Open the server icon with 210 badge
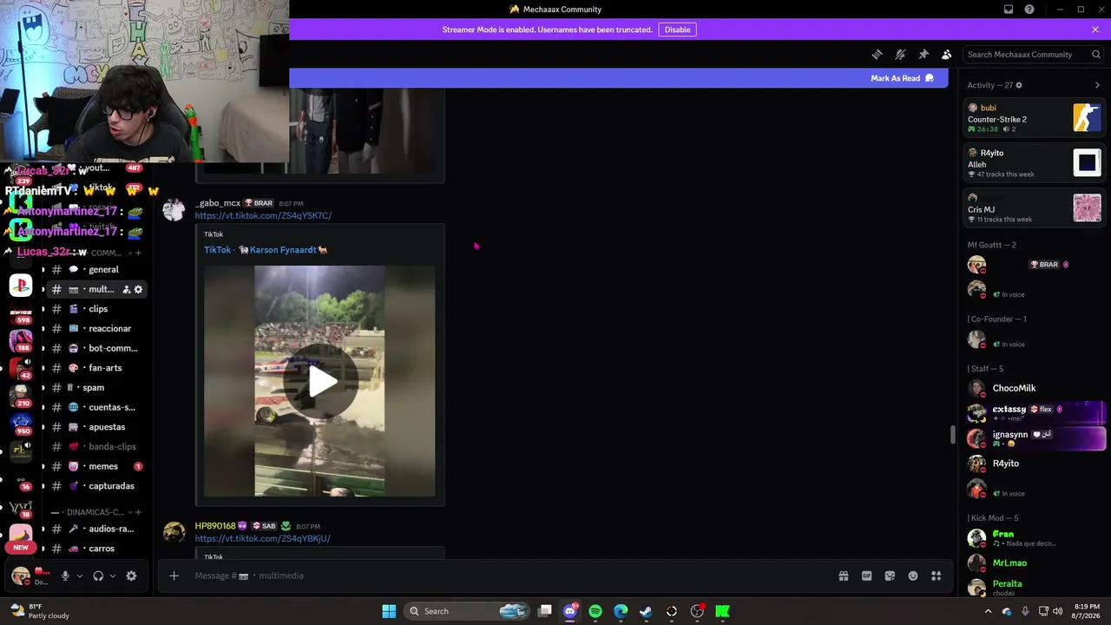The height and width of the screenshot is (625, 1111). (21, 398)
